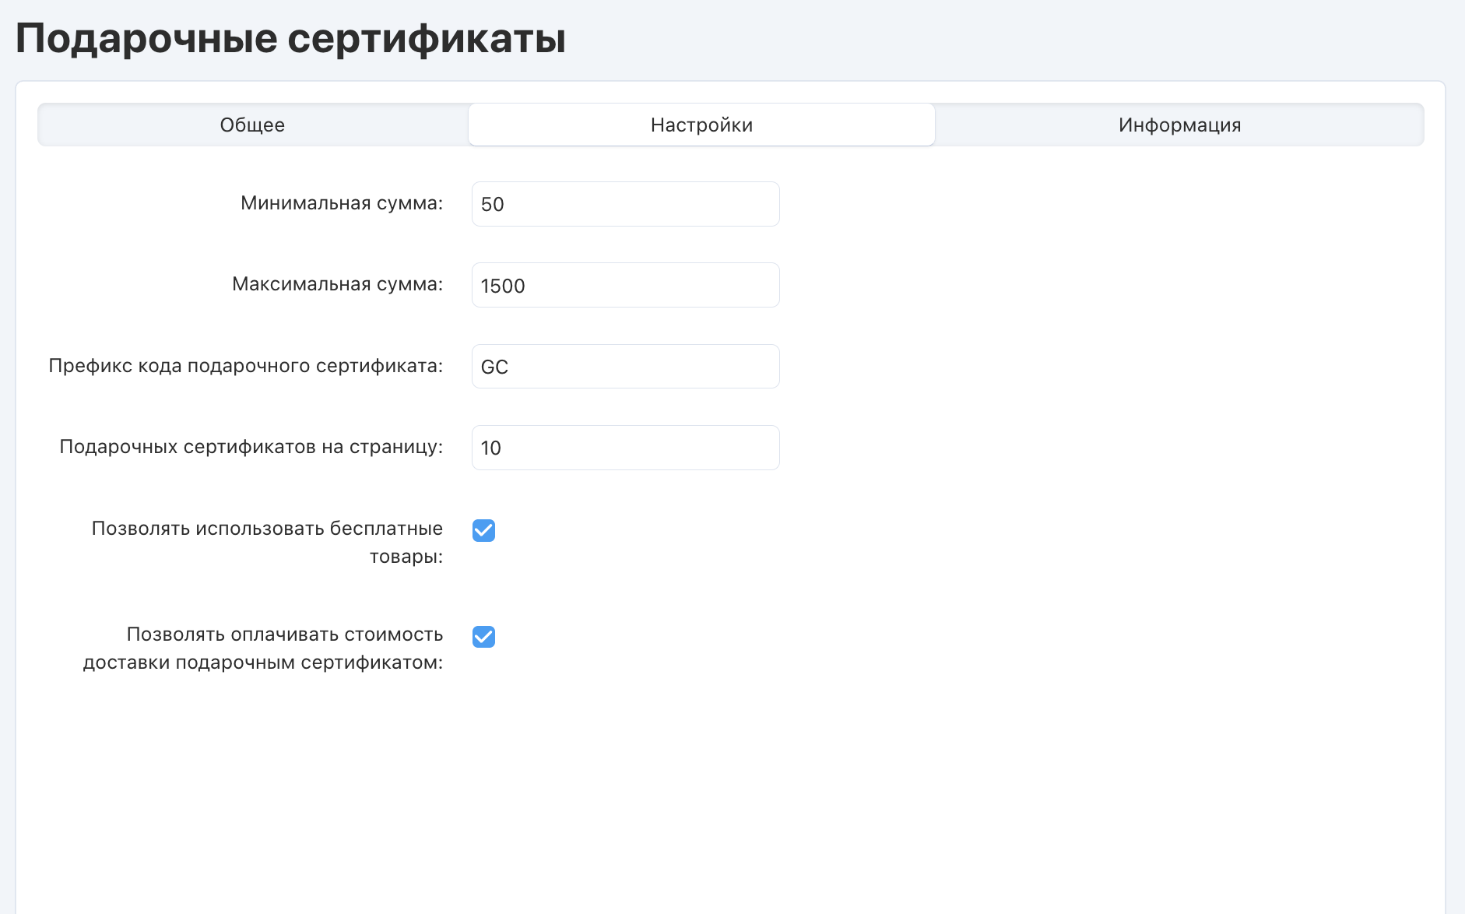Click the value 10 in the per-page field
Viewport: 1465px width, 914px height.
pyautogui.click(x=490, y=448)
